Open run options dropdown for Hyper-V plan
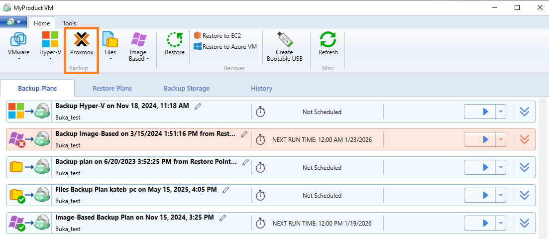The width and height of the screenshot is (549, 239). 500,112
